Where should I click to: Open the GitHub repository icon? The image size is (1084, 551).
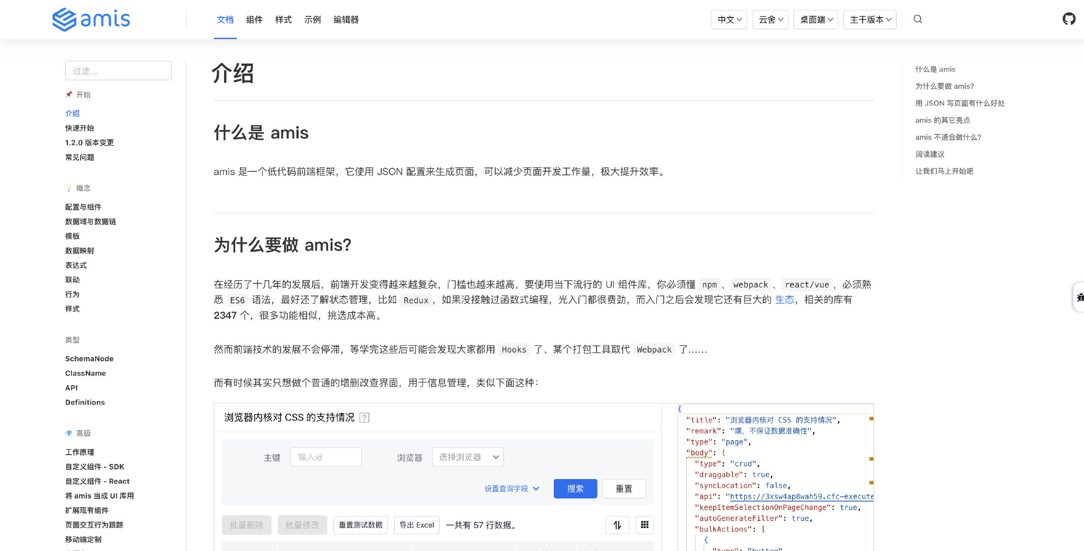tap(1069, 19)
